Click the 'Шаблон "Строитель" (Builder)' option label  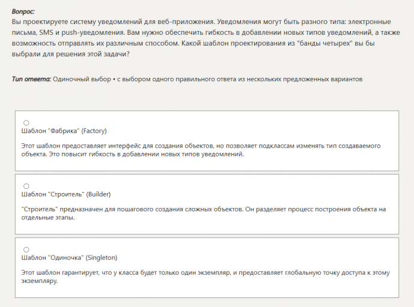coord(65,194)
